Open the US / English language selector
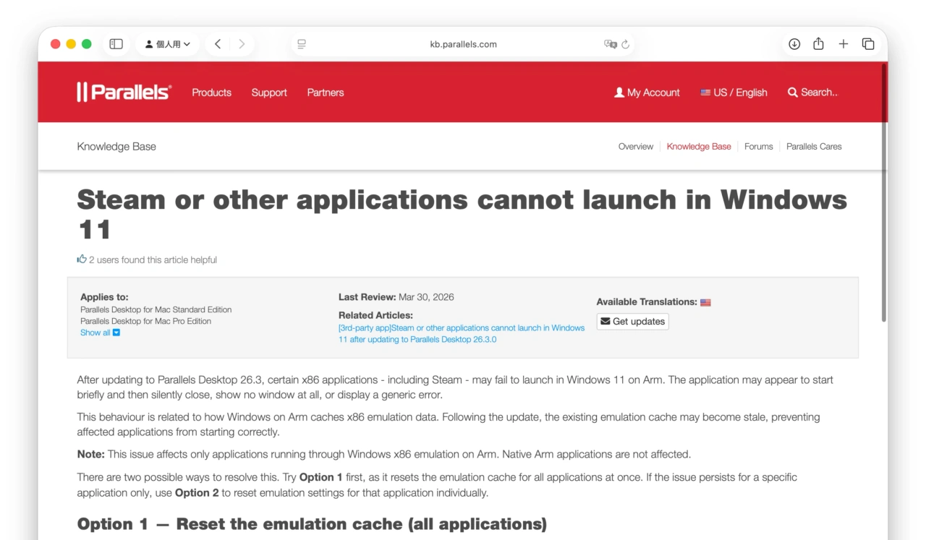The image size is (926, 540). tap(734, 92)
